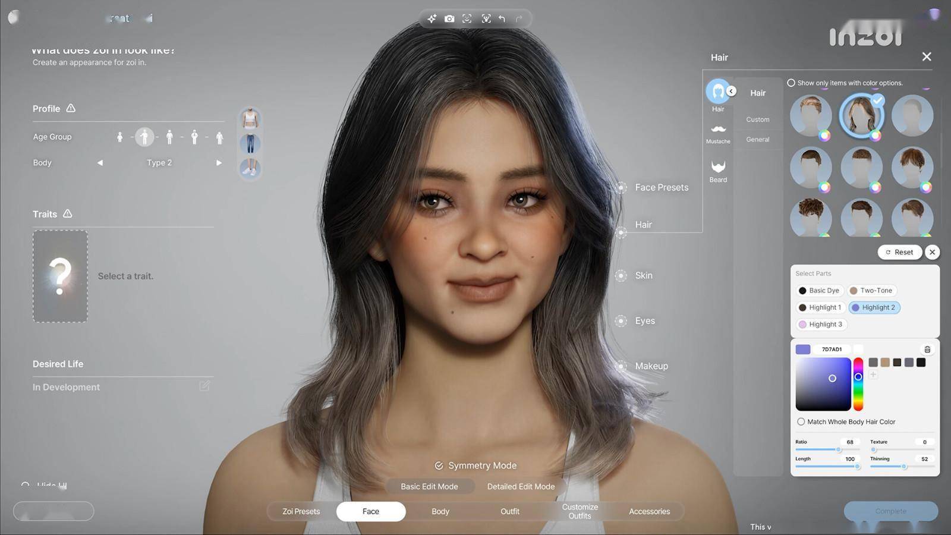Toggle Symmetry Mode checkbox
The height and width of the screenshot is (535, 951).
439,465
